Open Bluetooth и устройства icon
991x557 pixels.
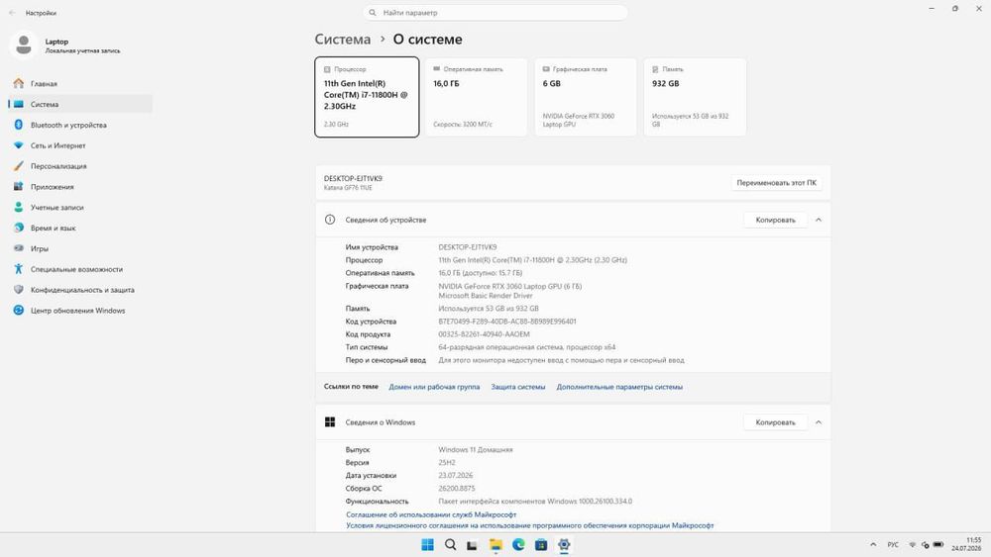[x=18, y=125]
